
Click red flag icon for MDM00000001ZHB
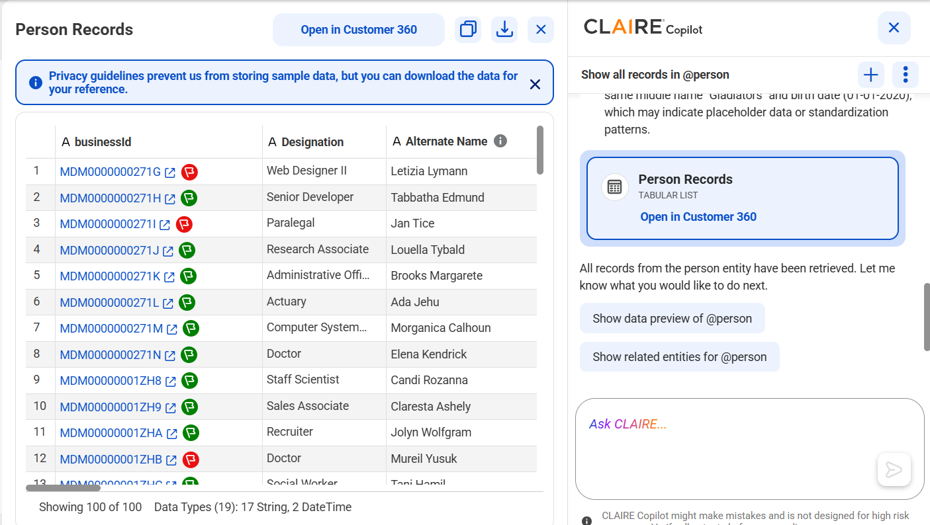(x=191, y=459)
